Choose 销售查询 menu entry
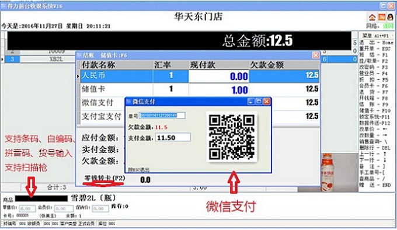Image resolution: width=397 pixels, height=230 pixels. click(x=374, y=141)
